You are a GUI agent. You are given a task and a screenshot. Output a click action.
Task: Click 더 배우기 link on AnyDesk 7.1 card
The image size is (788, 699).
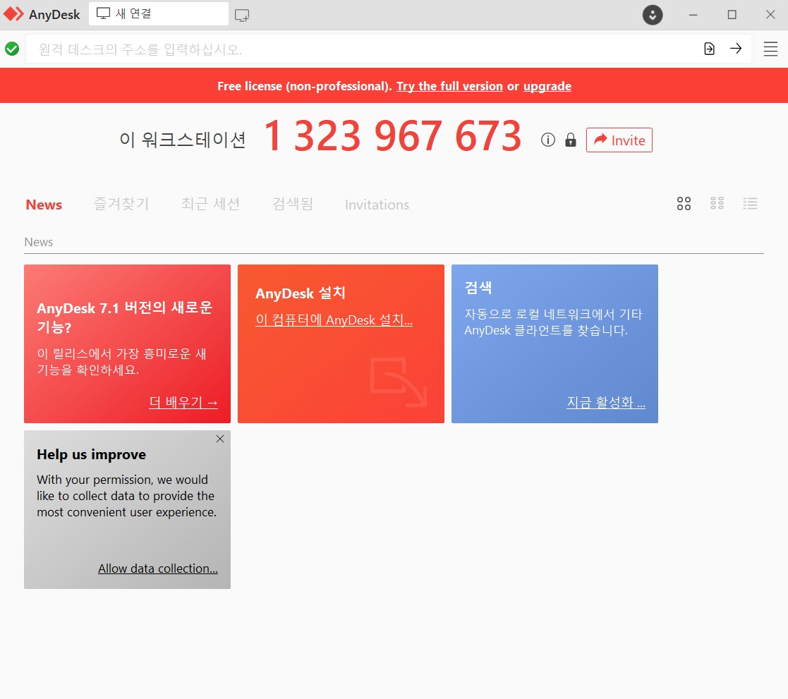tap(183, 402)
